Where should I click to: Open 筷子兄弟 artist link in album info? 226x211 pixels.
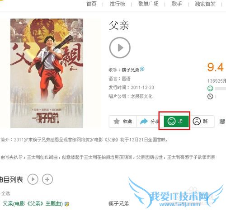pyautogui.click(x=131, y=70)
